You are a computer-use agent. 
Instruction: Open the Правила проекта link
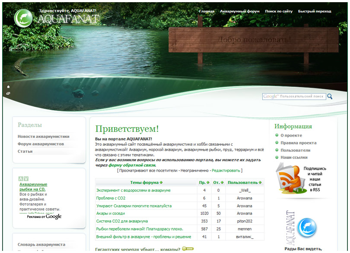[299, 143]
